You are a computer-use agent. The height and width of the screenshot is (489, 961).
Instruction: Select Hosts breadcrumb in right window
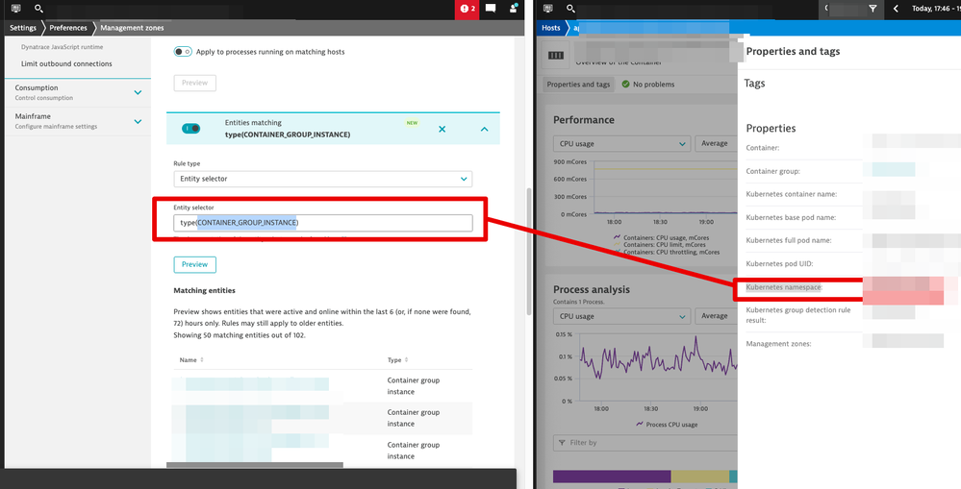coord(551,28)
